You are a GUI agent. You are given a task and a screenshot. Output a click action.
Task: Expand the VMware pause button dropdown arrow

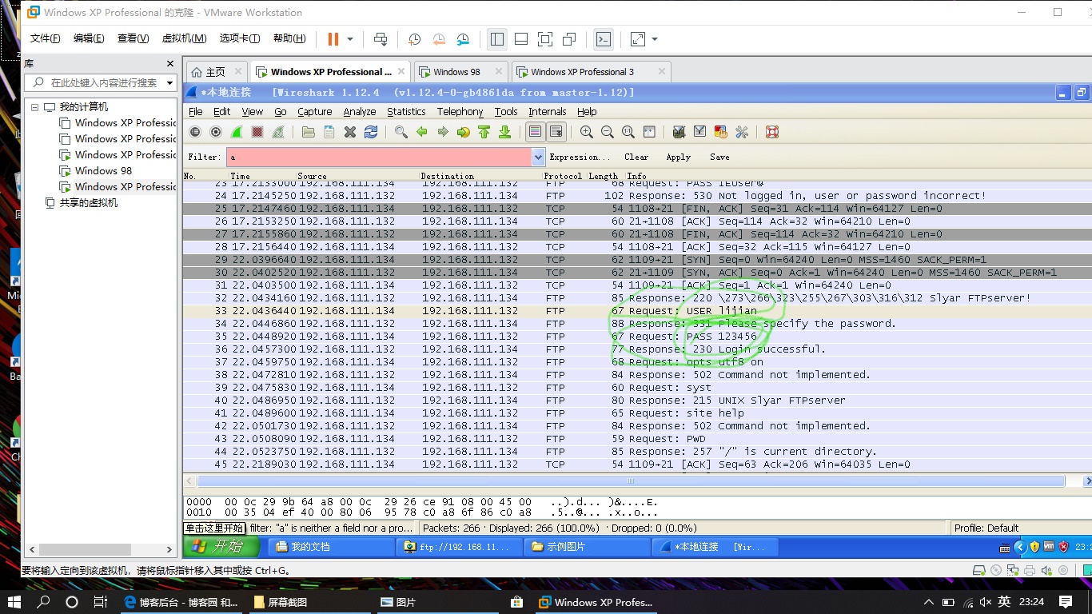(x=350, y=39)
